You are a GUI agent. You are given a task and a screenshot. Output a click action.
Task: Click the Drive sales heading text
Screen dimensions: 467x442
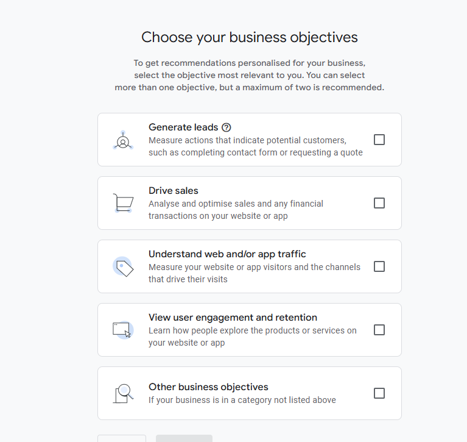tap(174, 191)
